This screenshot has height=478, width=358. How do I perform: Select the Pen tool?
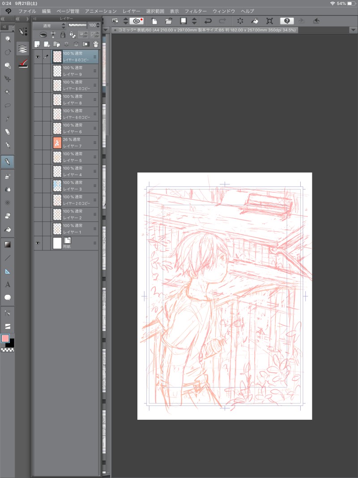tap(8, 145)
